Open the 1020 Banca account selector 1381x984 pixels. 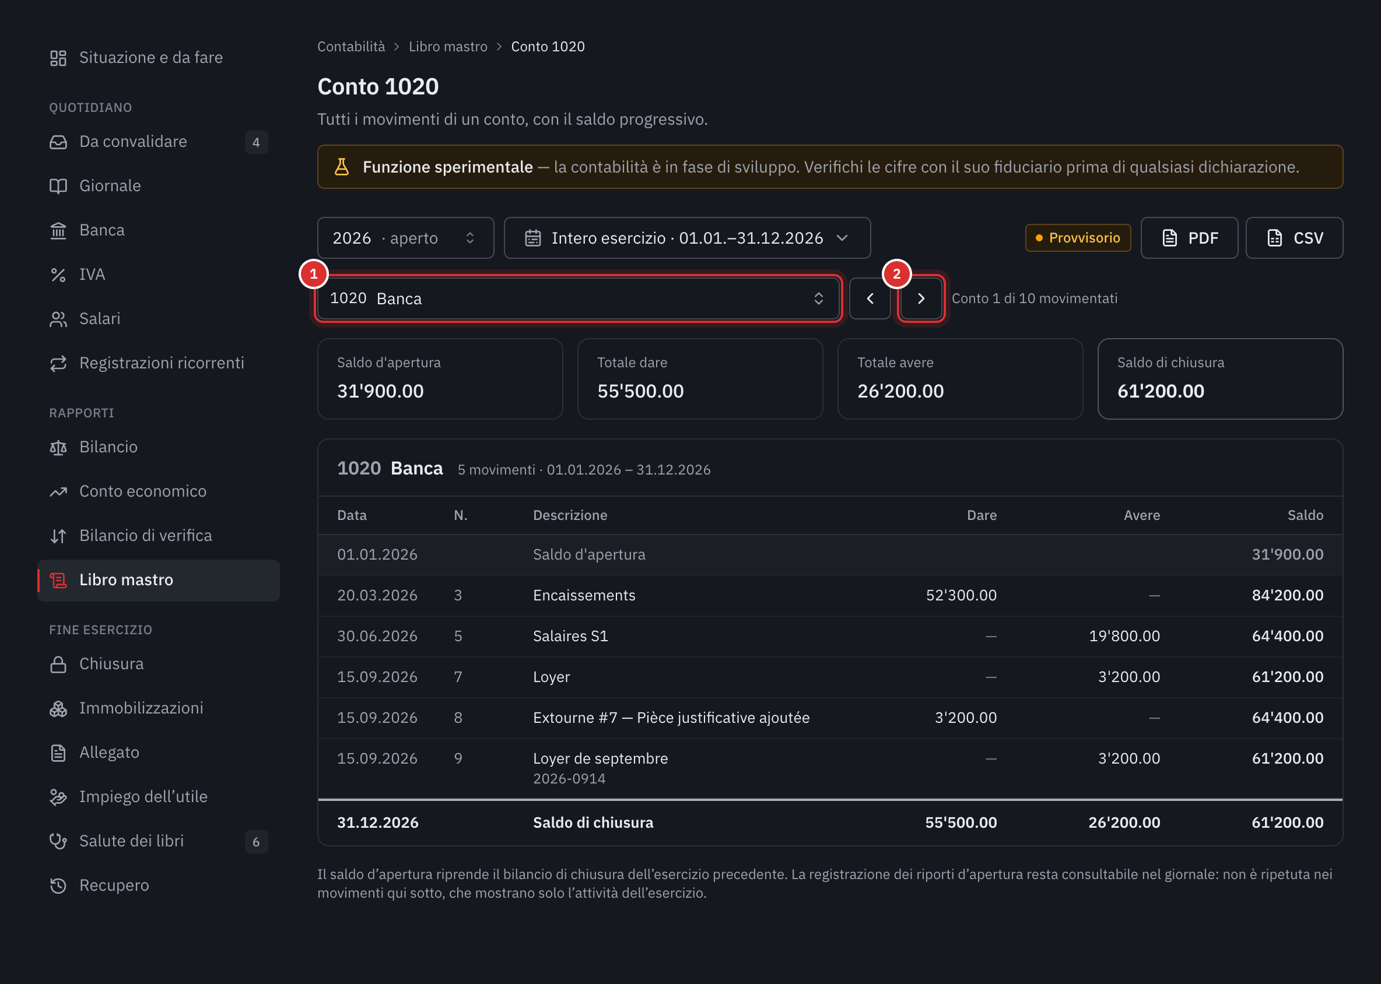(x=578, y=298)
